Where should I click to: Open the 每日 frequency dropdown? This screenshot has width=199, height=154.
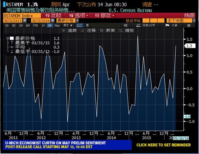(68, 25)
